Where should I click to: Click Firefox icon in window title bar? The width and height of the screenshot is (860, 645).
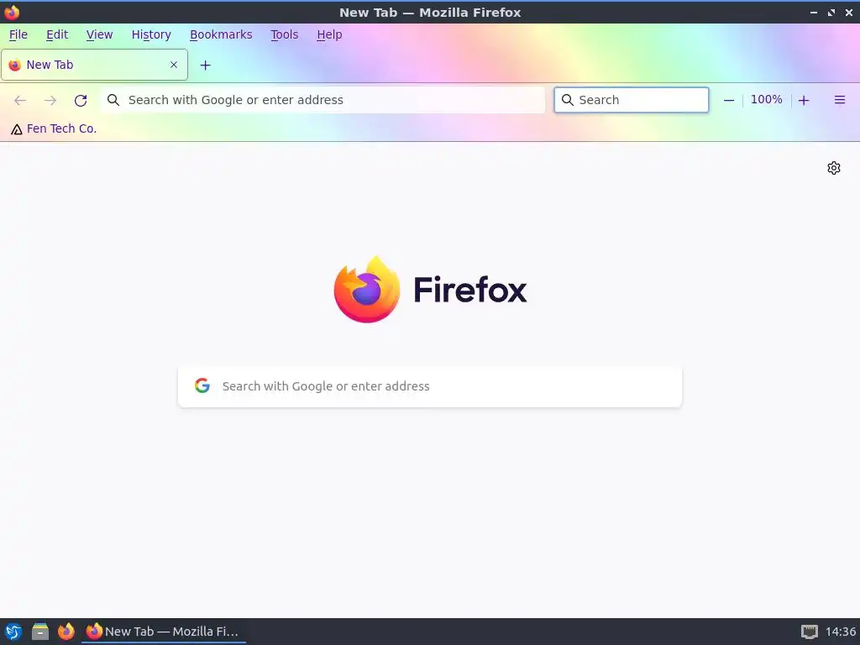tap(12, 12)
